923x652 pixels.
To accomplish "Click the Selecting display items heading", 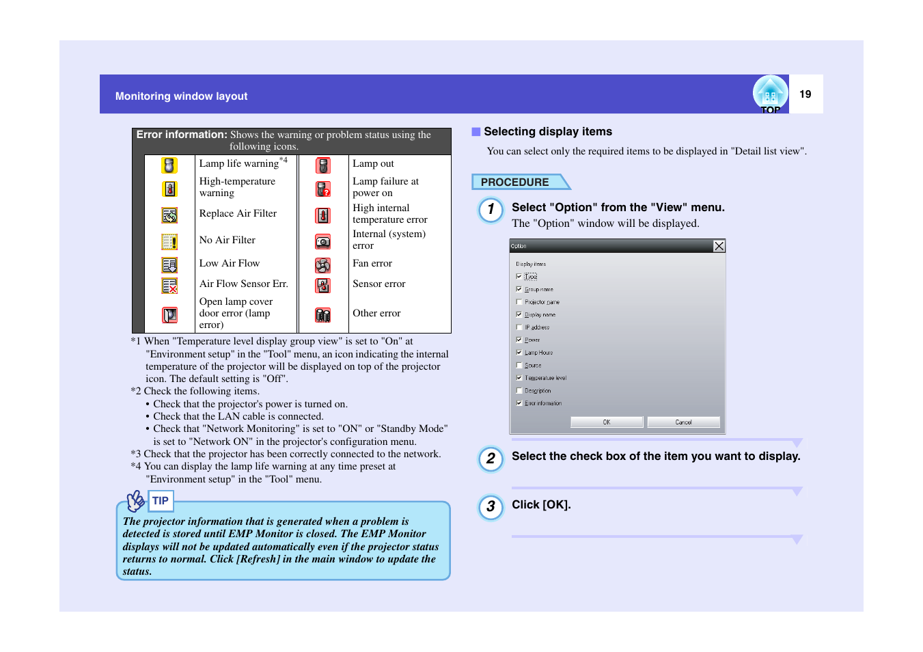I will pos(548,132).
